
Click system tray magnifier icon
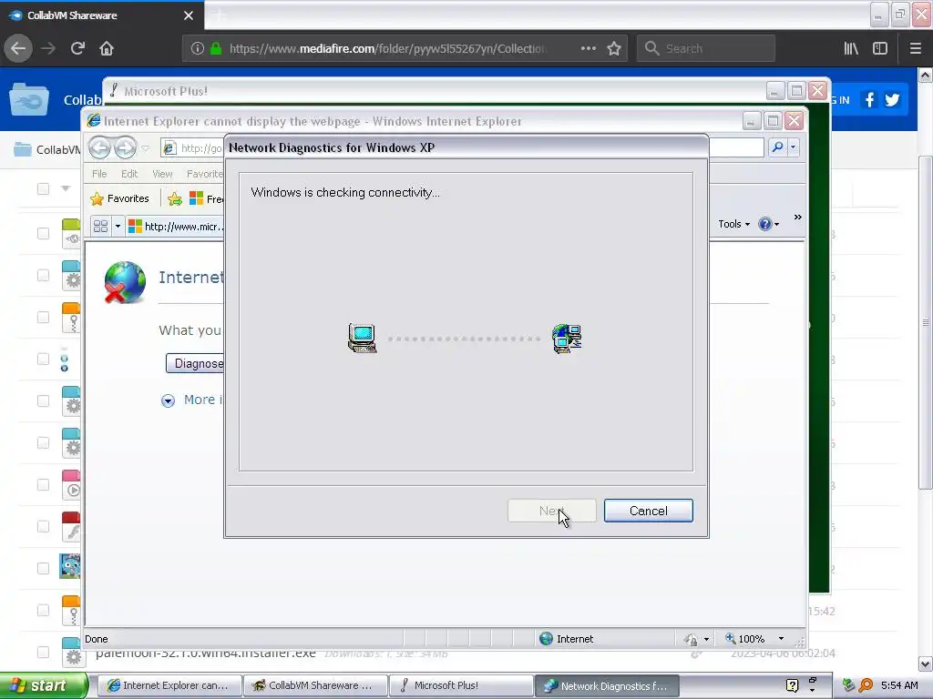point(866,685)
